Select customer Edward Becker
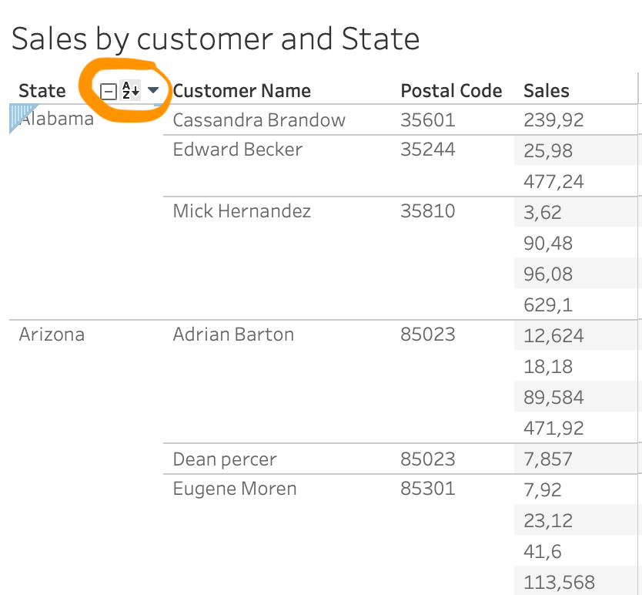 237,150
